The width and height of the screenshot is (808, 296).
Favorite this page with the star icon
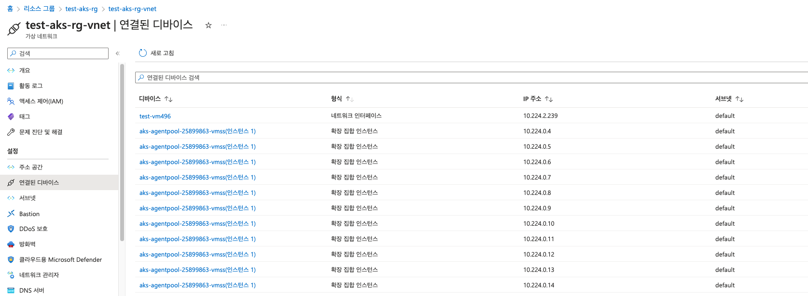[x=209, y=26]
